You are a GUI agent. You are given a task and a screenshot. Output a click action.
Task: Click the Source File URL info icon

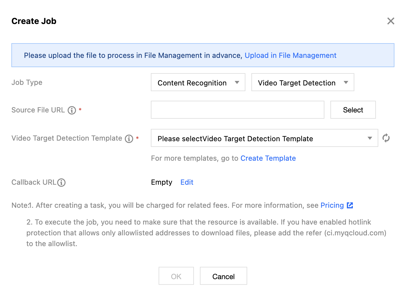pyautogui.click(x=72, y=110)
